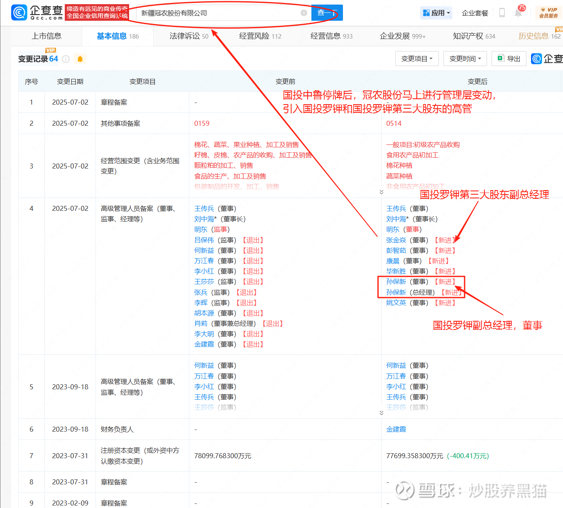Image resolution: width=563 pixels, height=508 pixels.
Task: Switch to the 经营风险 tab
Action: [x=260, y=36]
